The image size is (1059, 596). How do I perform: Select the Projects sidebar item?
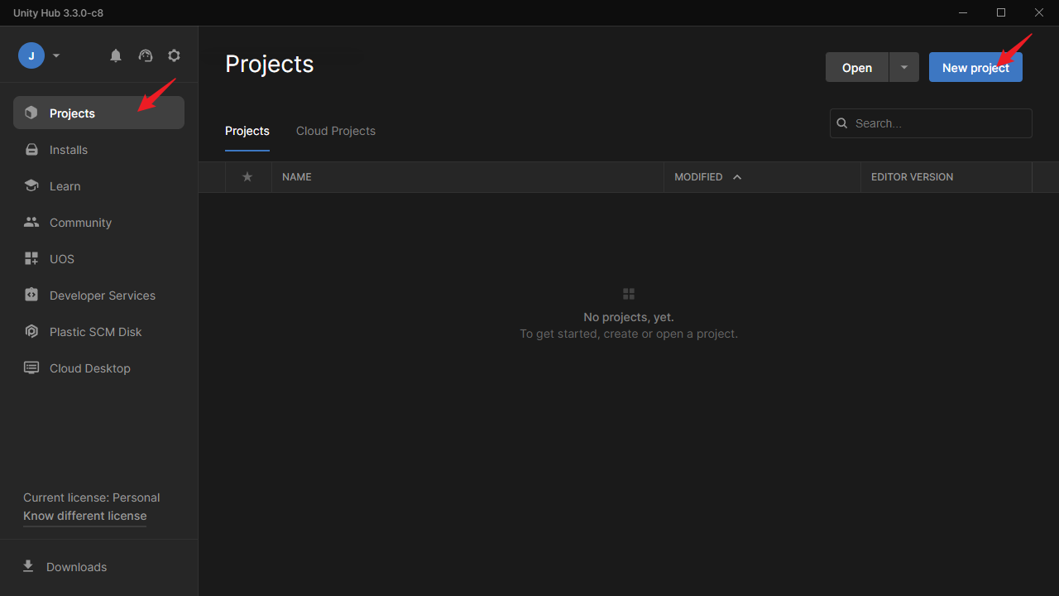coord(98,113)
